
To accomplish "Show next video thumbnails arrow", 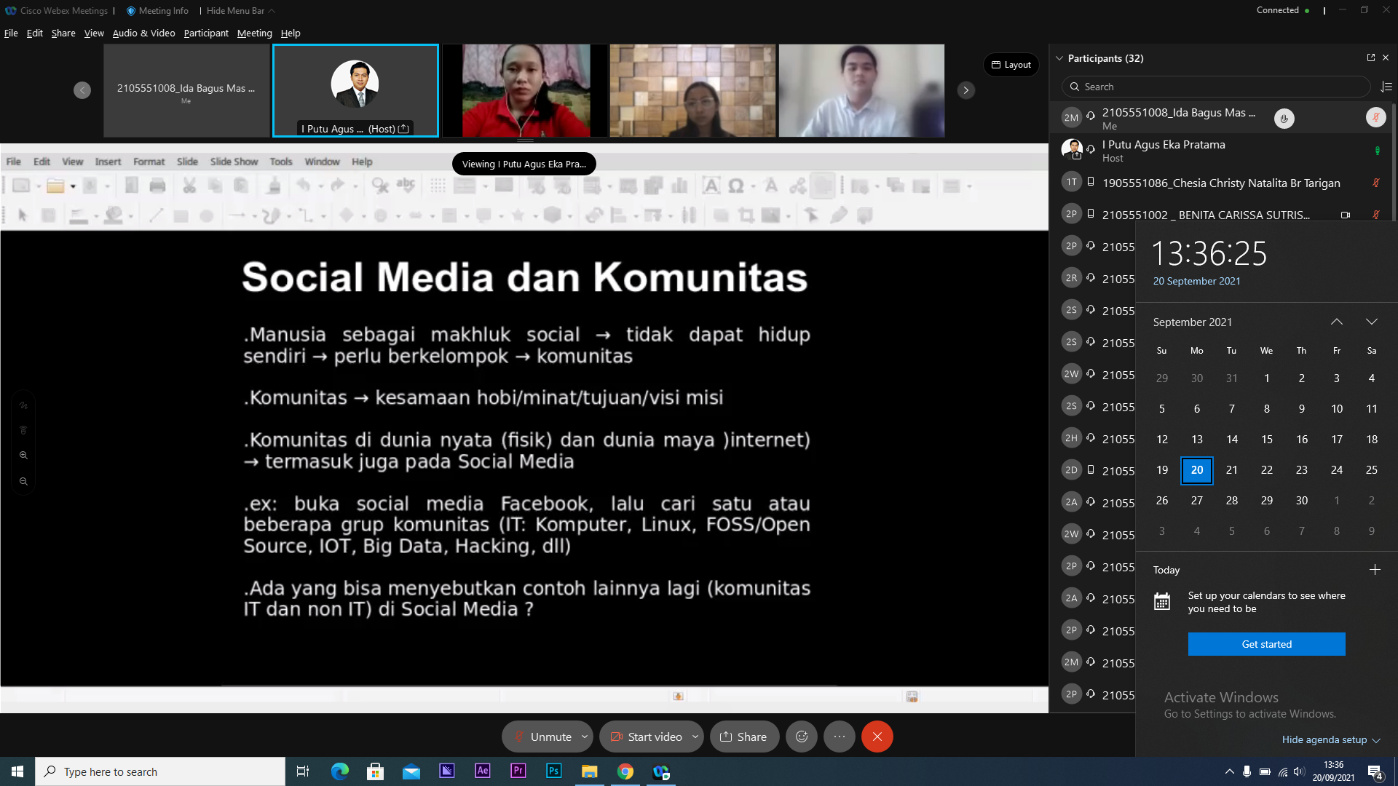I will [966, 90].
